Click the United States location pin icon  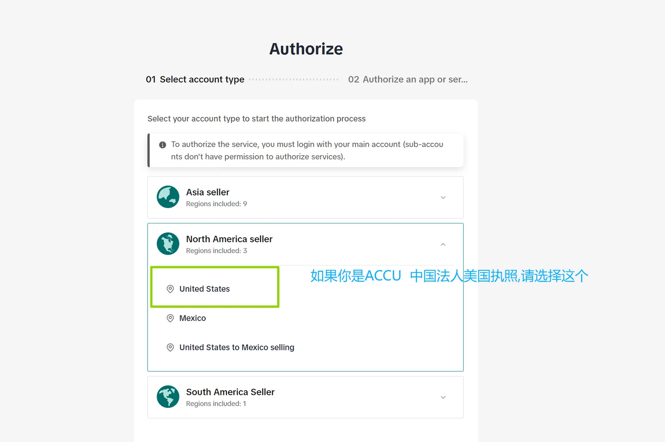pyautogui.click(x=170, y=289)
